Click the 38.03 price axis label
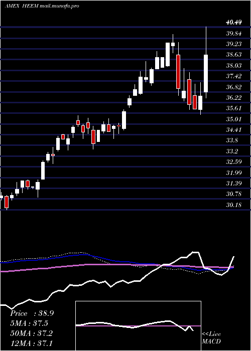This screenshot has width=251, height=351. (x=234, y=65)
